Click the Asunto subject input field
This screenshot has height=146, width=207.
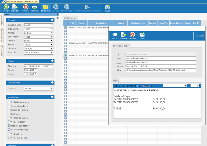(161, 66)
